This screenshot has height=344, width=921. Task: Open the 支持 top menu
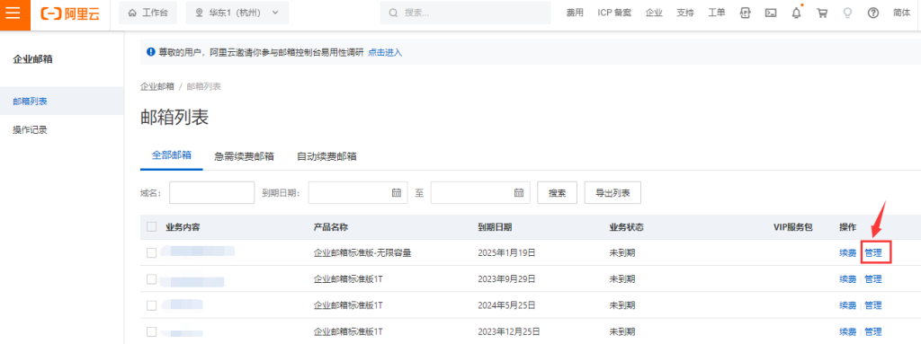[684, 13]
